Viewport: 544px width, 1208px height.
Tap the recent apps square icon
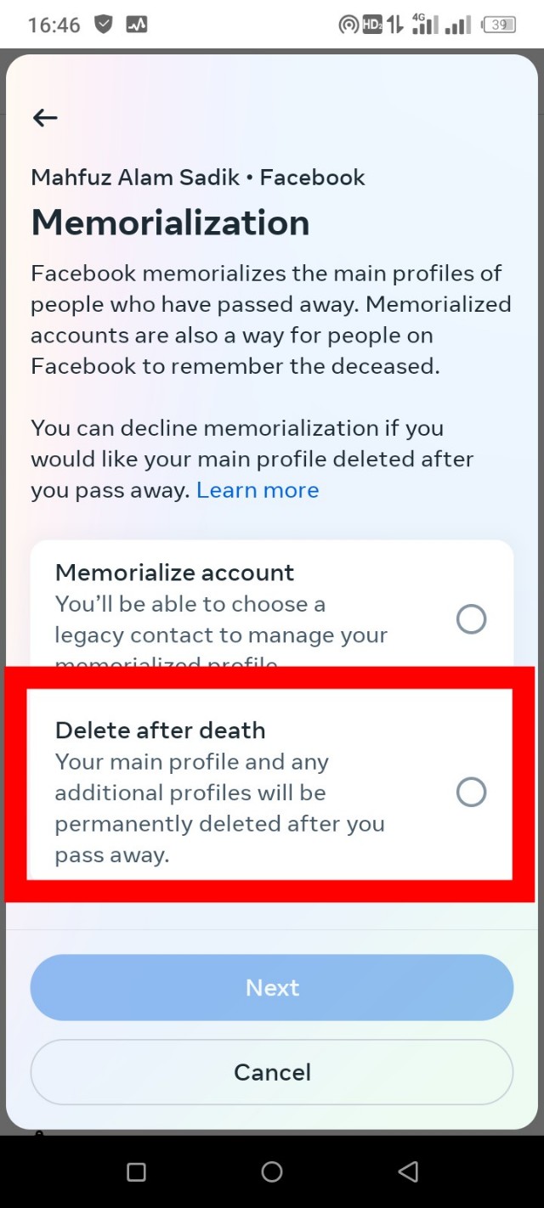[x=136, y=1172]
